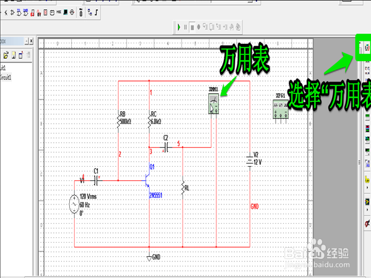Select the LabVIEW instruments icon
This screenshot has height=278, width=371.
click(367, 202)
